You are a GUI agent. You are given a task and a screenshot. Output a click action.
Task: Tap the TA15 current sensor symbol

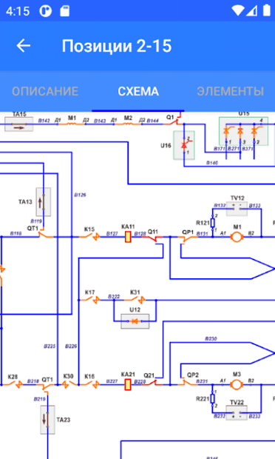19,124
